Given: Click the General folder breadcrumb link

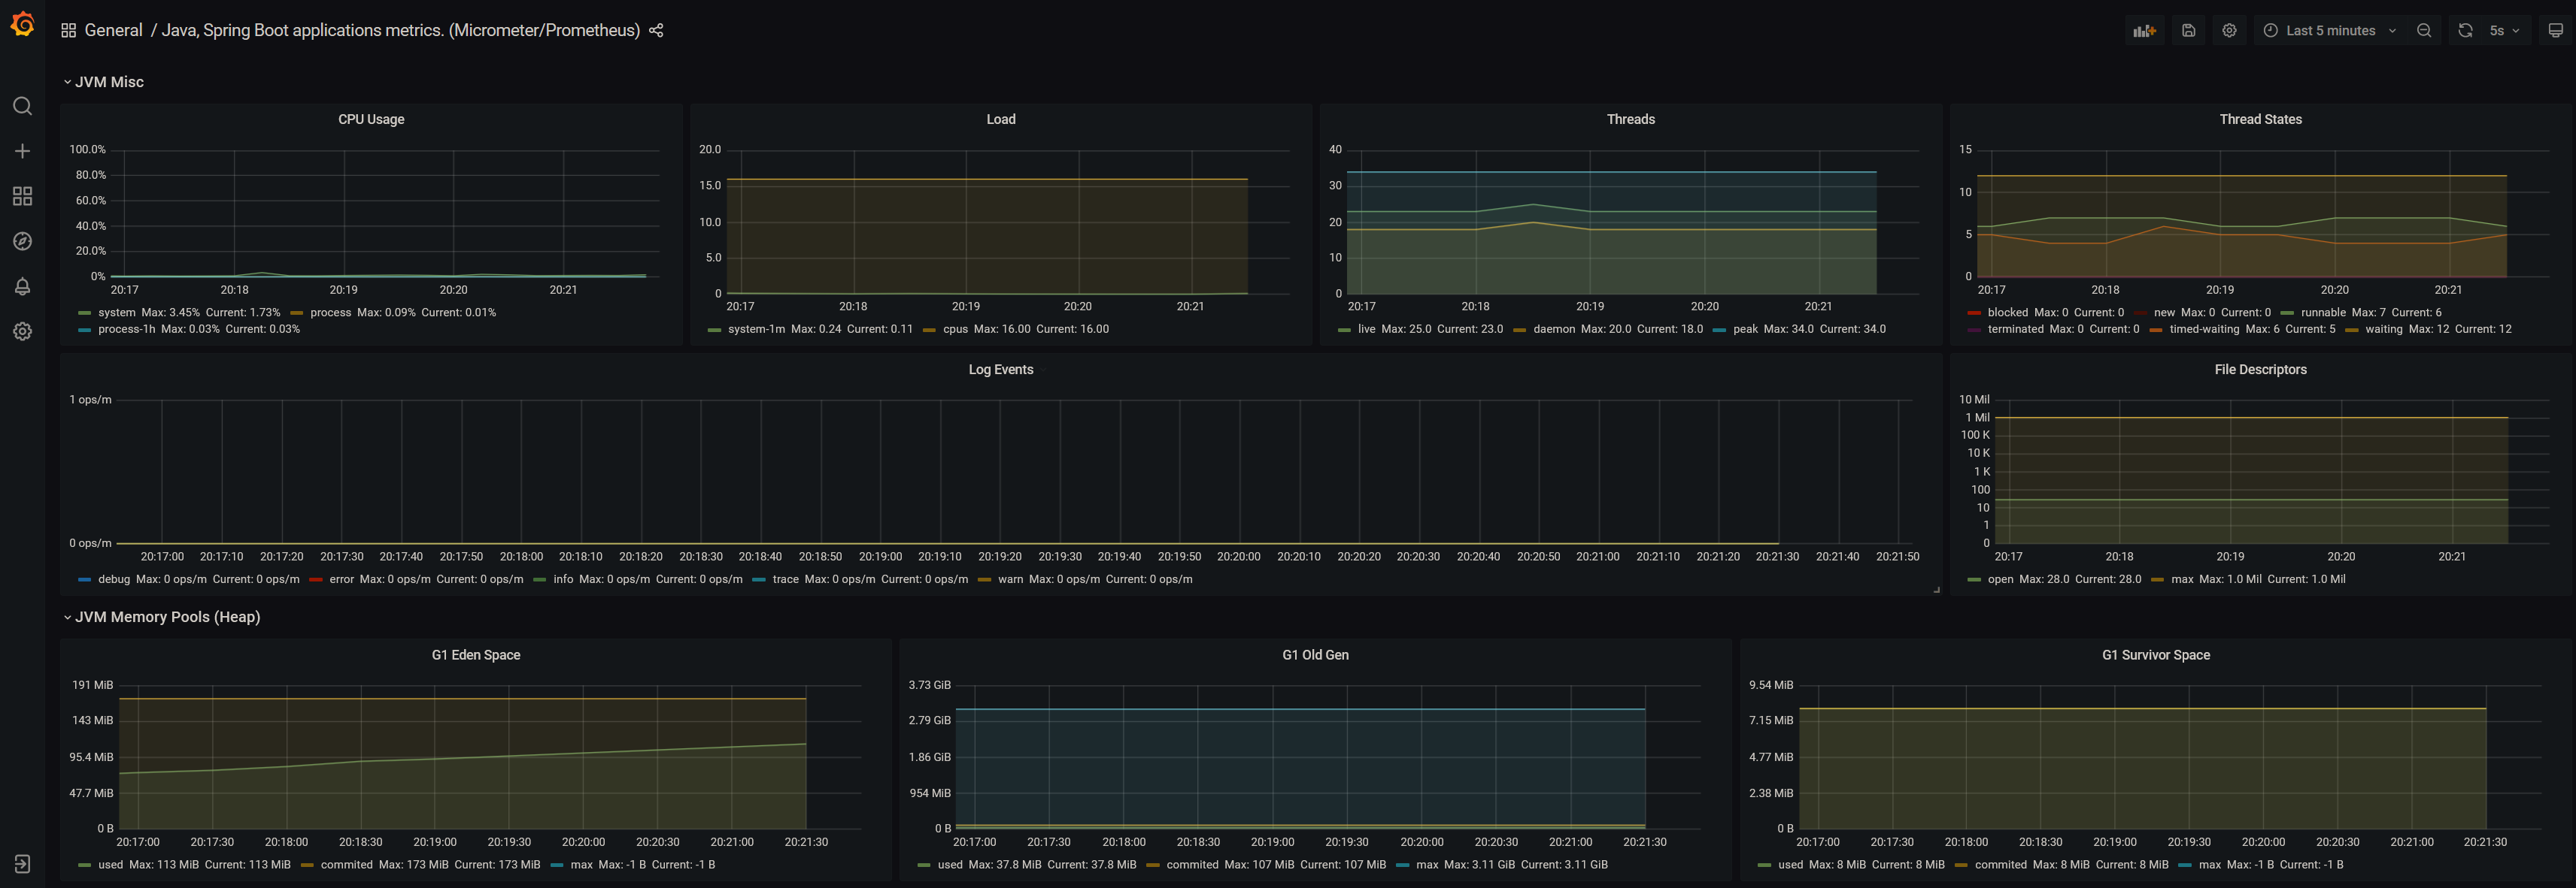Looking at the screenshot, I should pos(113,31).
